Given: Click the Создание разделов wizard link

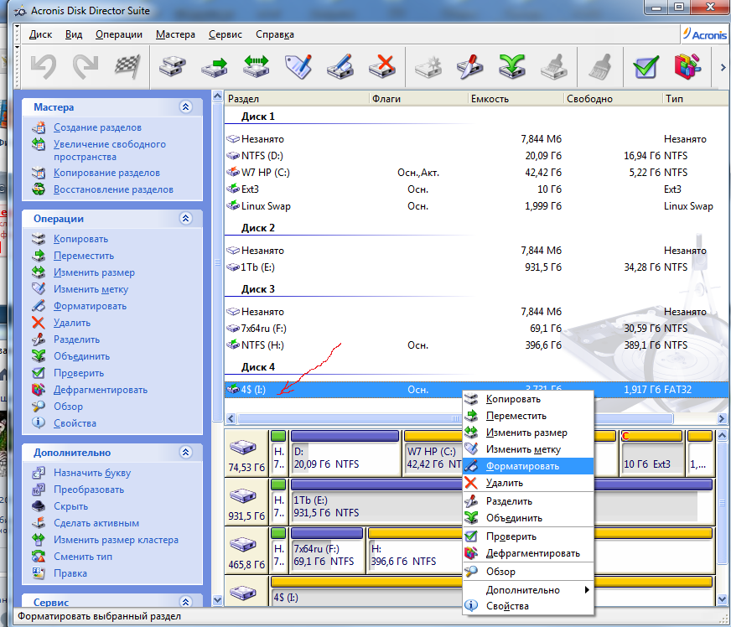Looking at the screenshot, I should 97,127.
